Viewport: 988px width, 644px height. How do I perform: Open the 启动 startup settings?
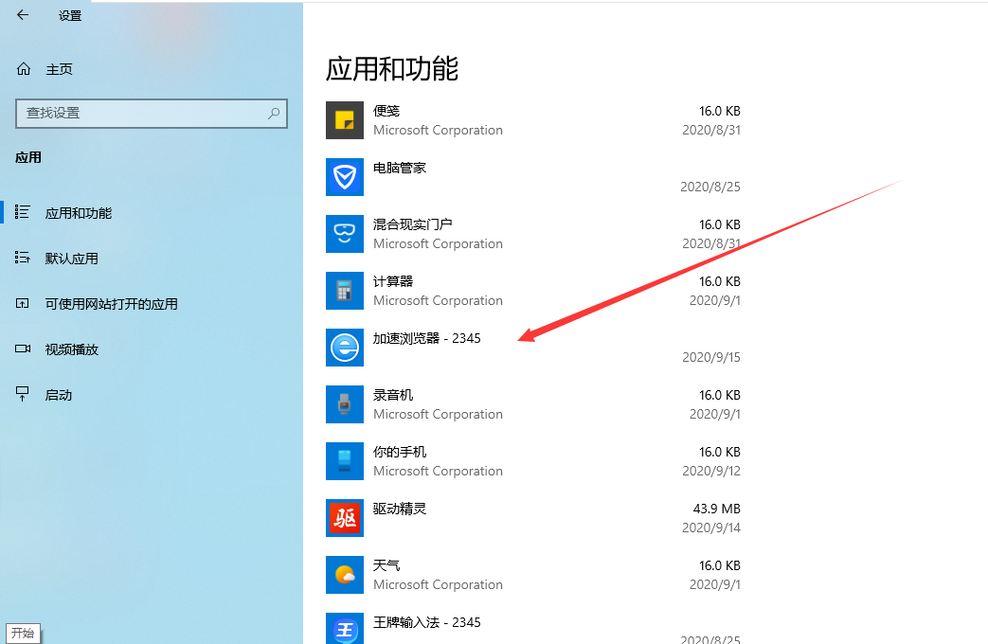59,395
